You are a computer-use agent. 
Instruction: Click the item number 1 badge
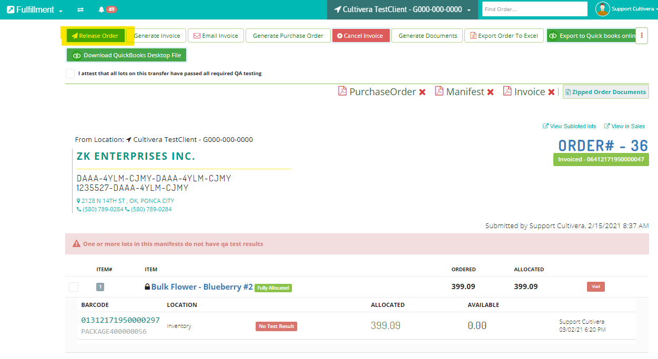point(100,287)
